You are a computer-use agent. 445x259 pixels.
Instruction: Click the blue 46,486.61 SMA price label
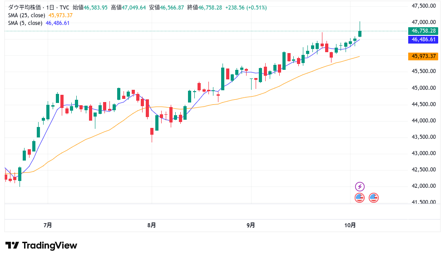coord(423,39)
